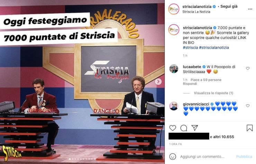The height and width of the screenshot is (164, 256).
Task: Open striscialanotizia profile avatar in header
Action: (x=174, y=9)
